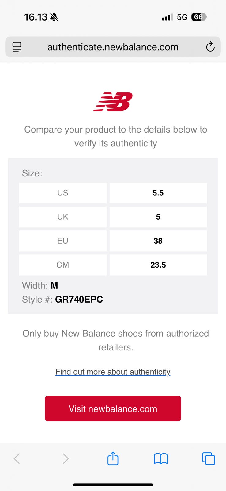
Task: Tap the authenticate.newbalance.com address field
Action: (113, 47)
